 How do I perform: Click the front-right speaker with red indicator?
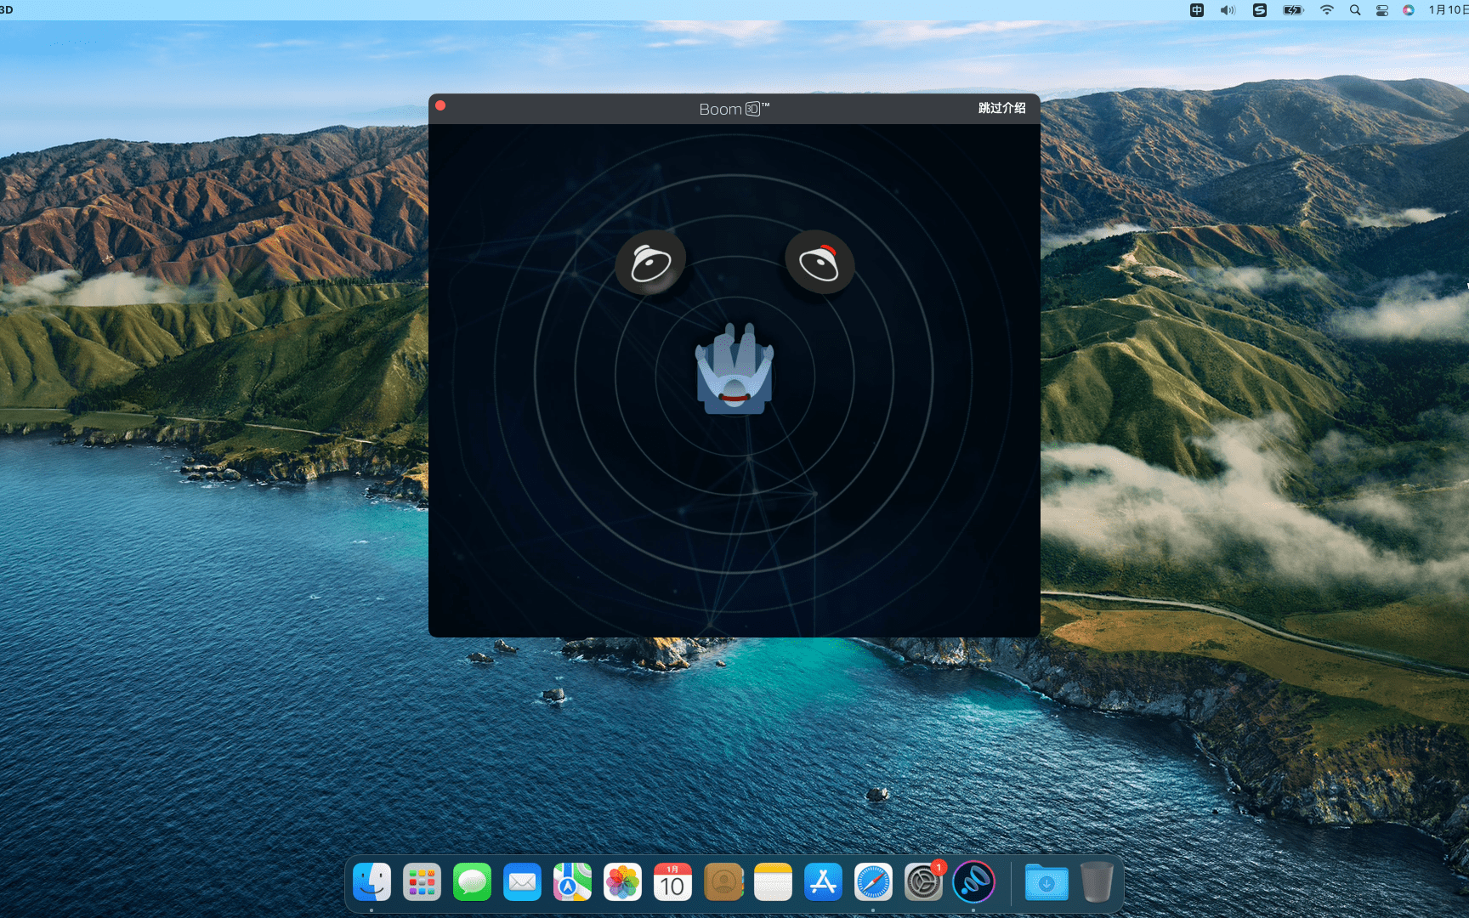(x=820, y=263)
